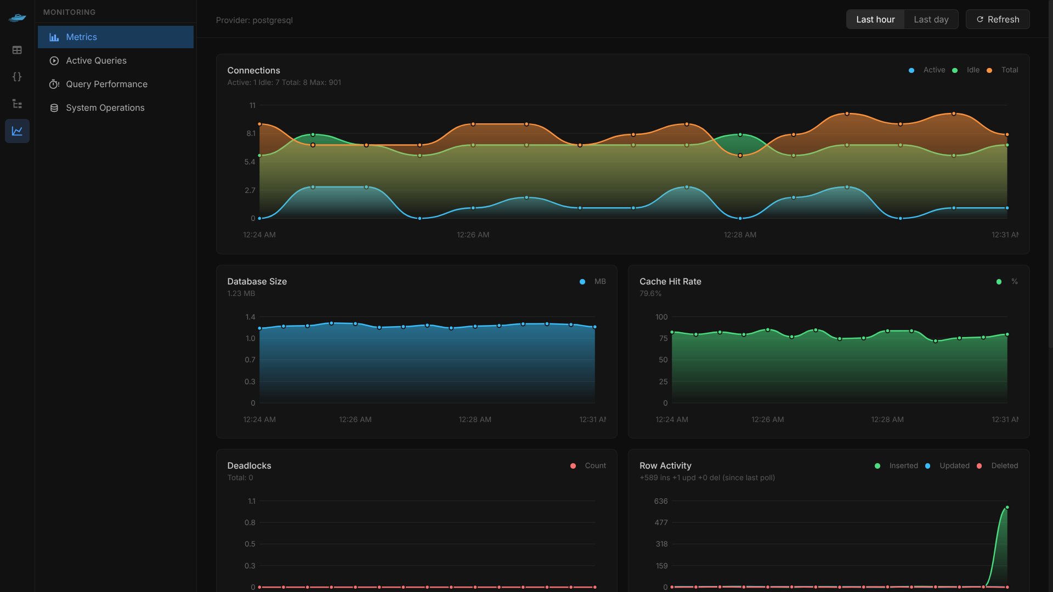The height and width of the screenshot is (592, 1053).
Task: Click the Row Activity title
Action: click(665, 466)
